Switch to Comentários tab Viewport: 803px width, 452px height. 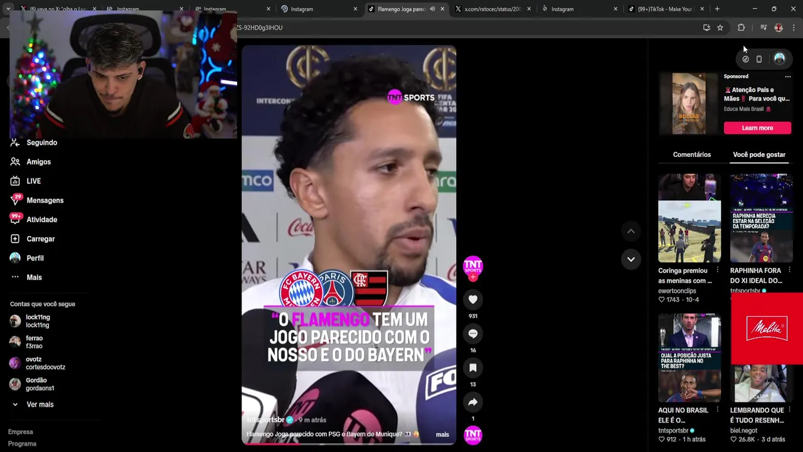[692, 154]
